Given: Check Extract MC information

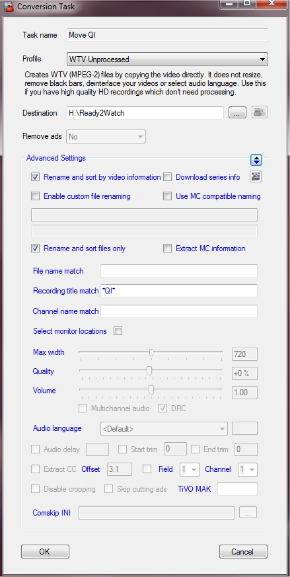Looking at the screenshot, I should [x=167, y=249].
